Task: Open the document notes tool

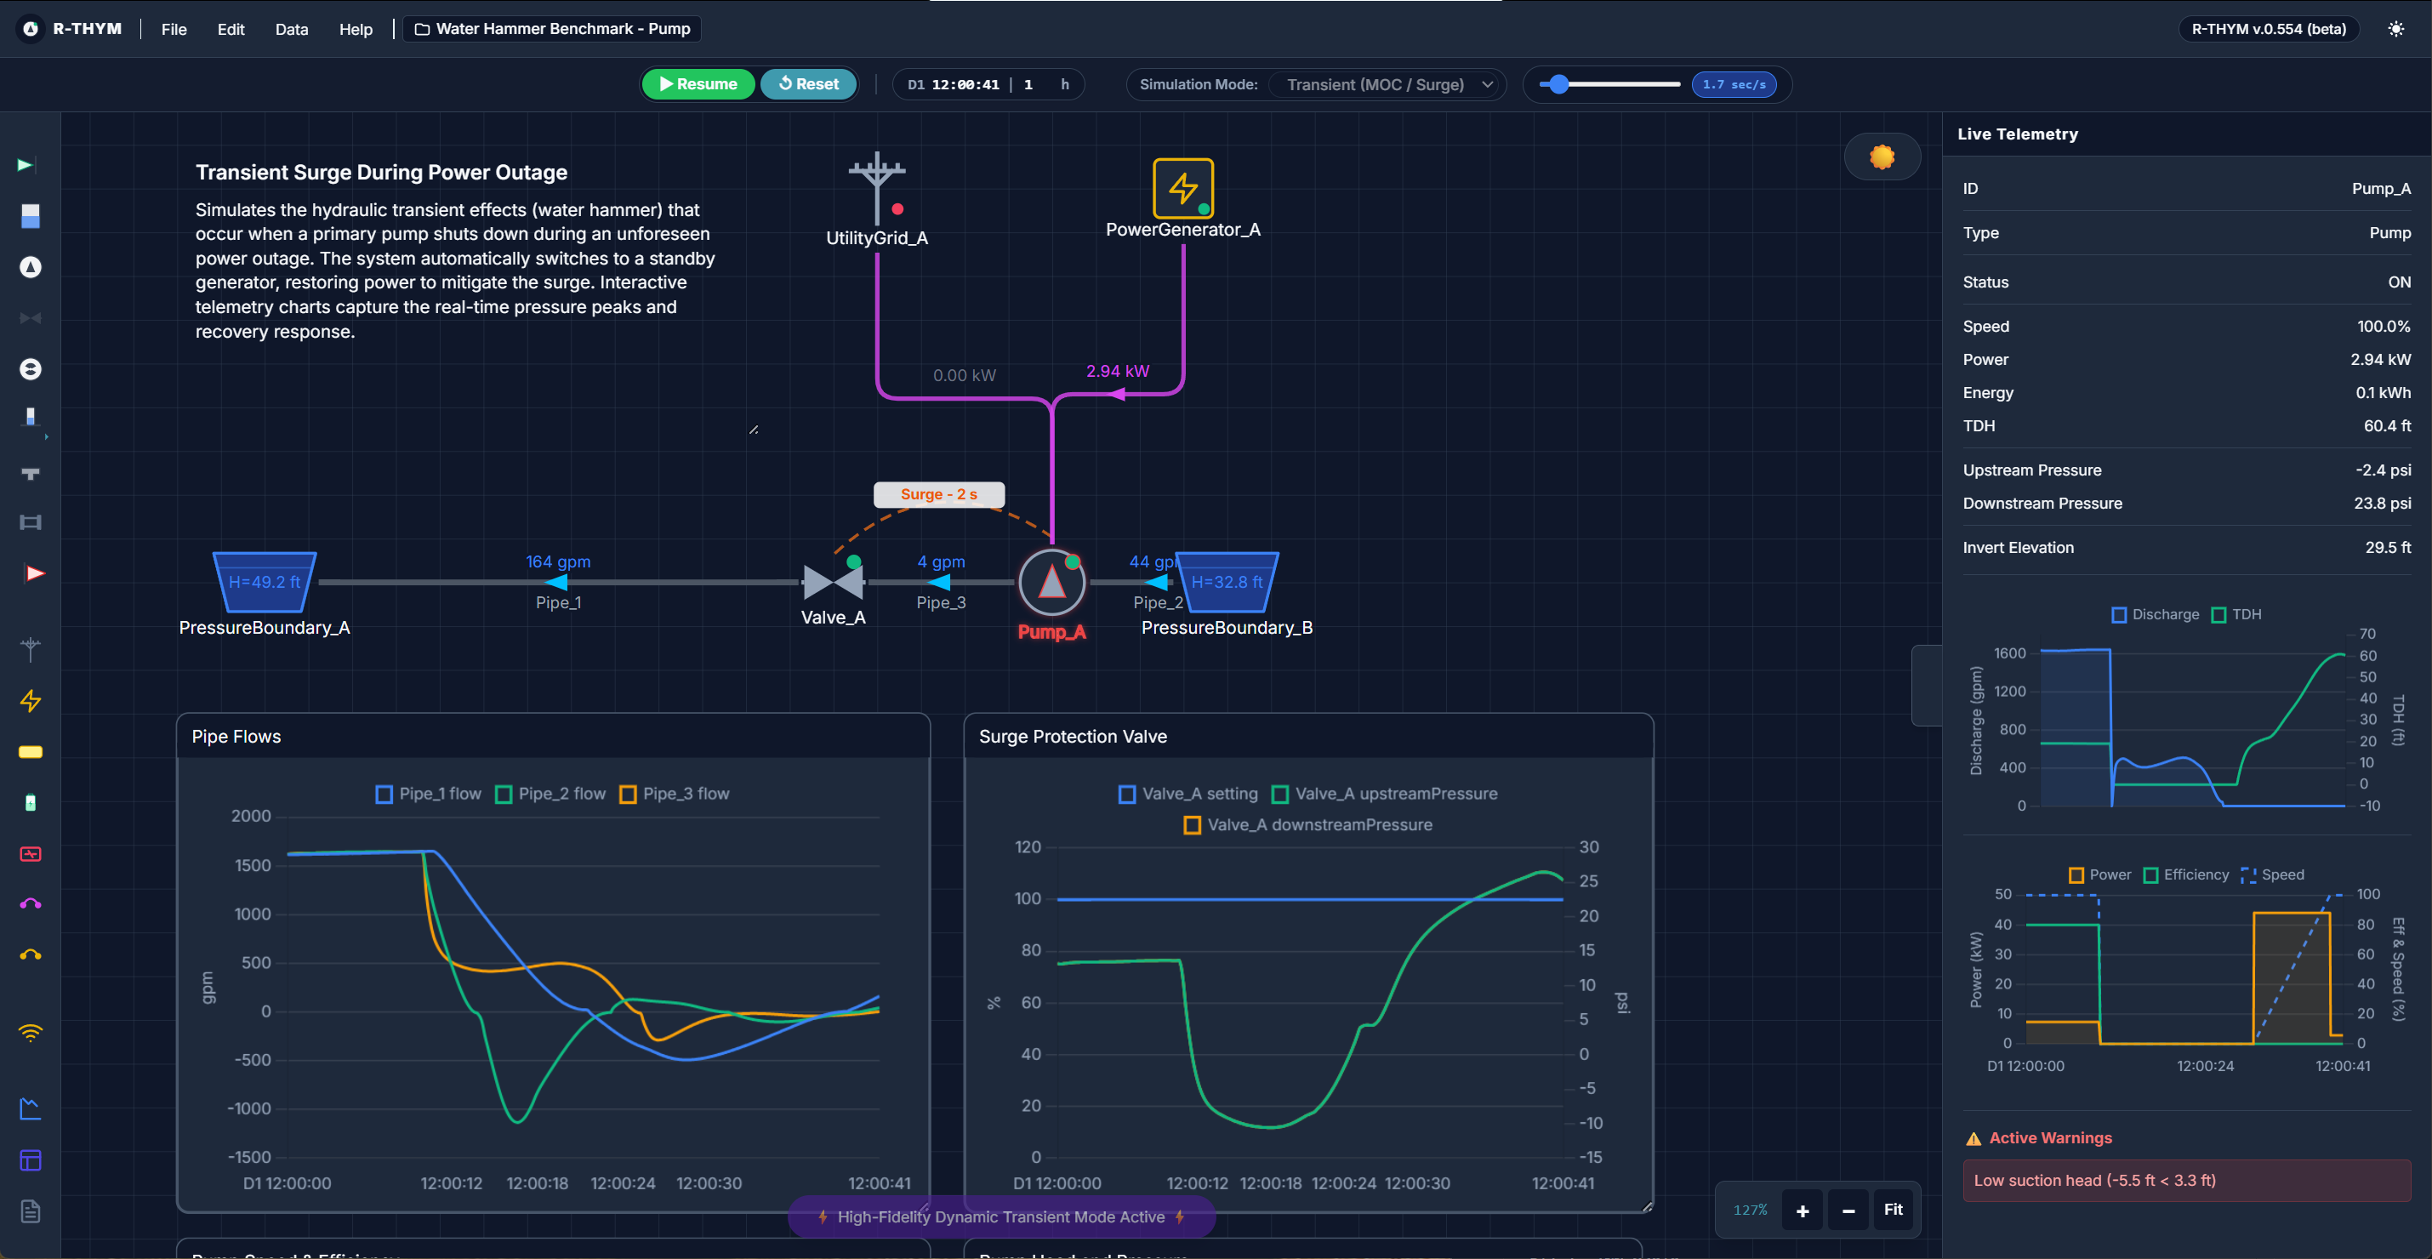Action: [x=31, y=1211]
